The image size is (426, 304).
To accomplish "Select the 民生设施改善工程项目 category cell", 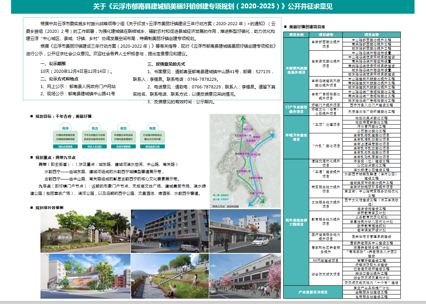I will (296, 222).
